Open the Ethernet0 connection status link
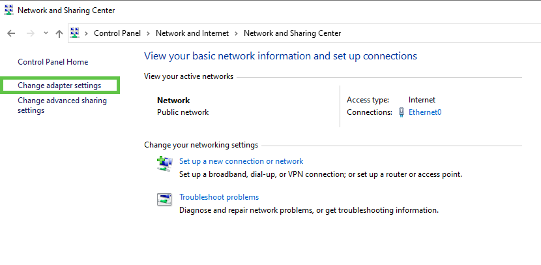 point(425,112)
